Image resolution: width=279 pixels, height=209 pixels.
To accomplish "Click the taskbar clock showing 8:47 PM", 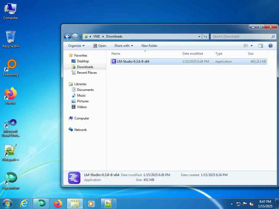I will pyautogui.click(x=265, y=204).
